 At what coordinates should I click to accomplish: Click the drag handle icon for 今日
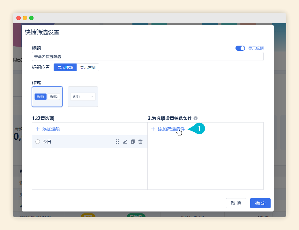(117, 142)
